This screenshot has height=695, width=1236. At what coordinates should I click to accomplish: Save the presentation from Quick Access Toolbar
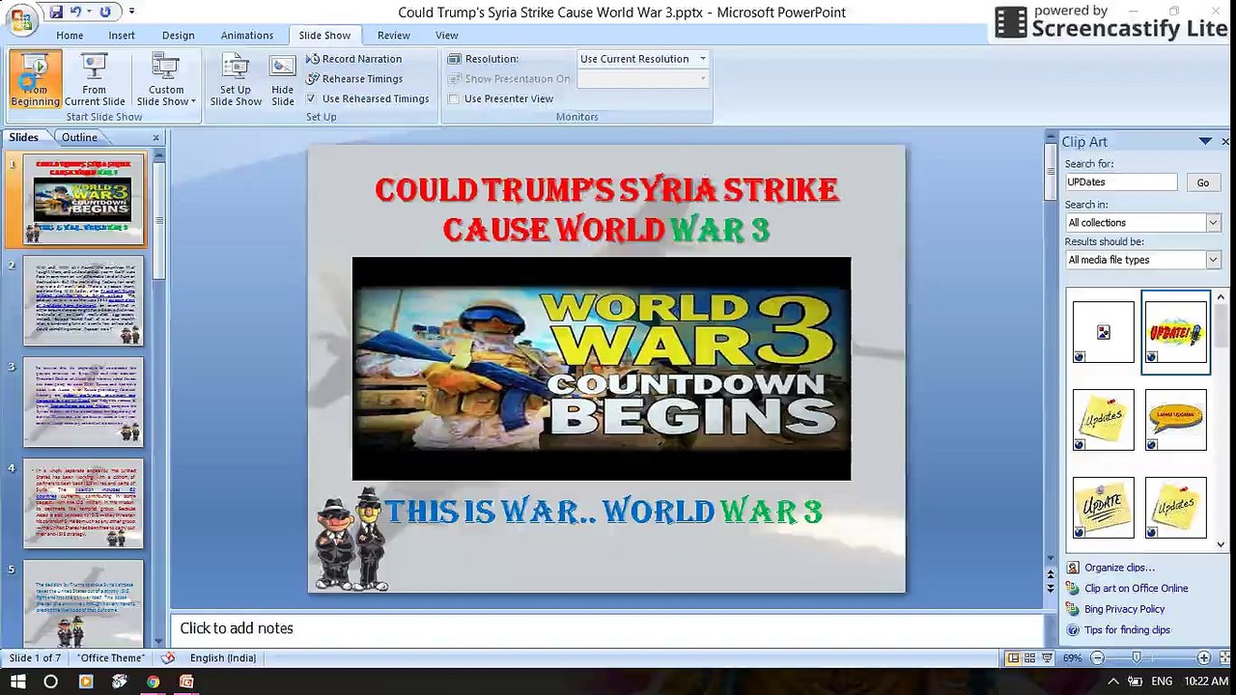coord(56,12)
